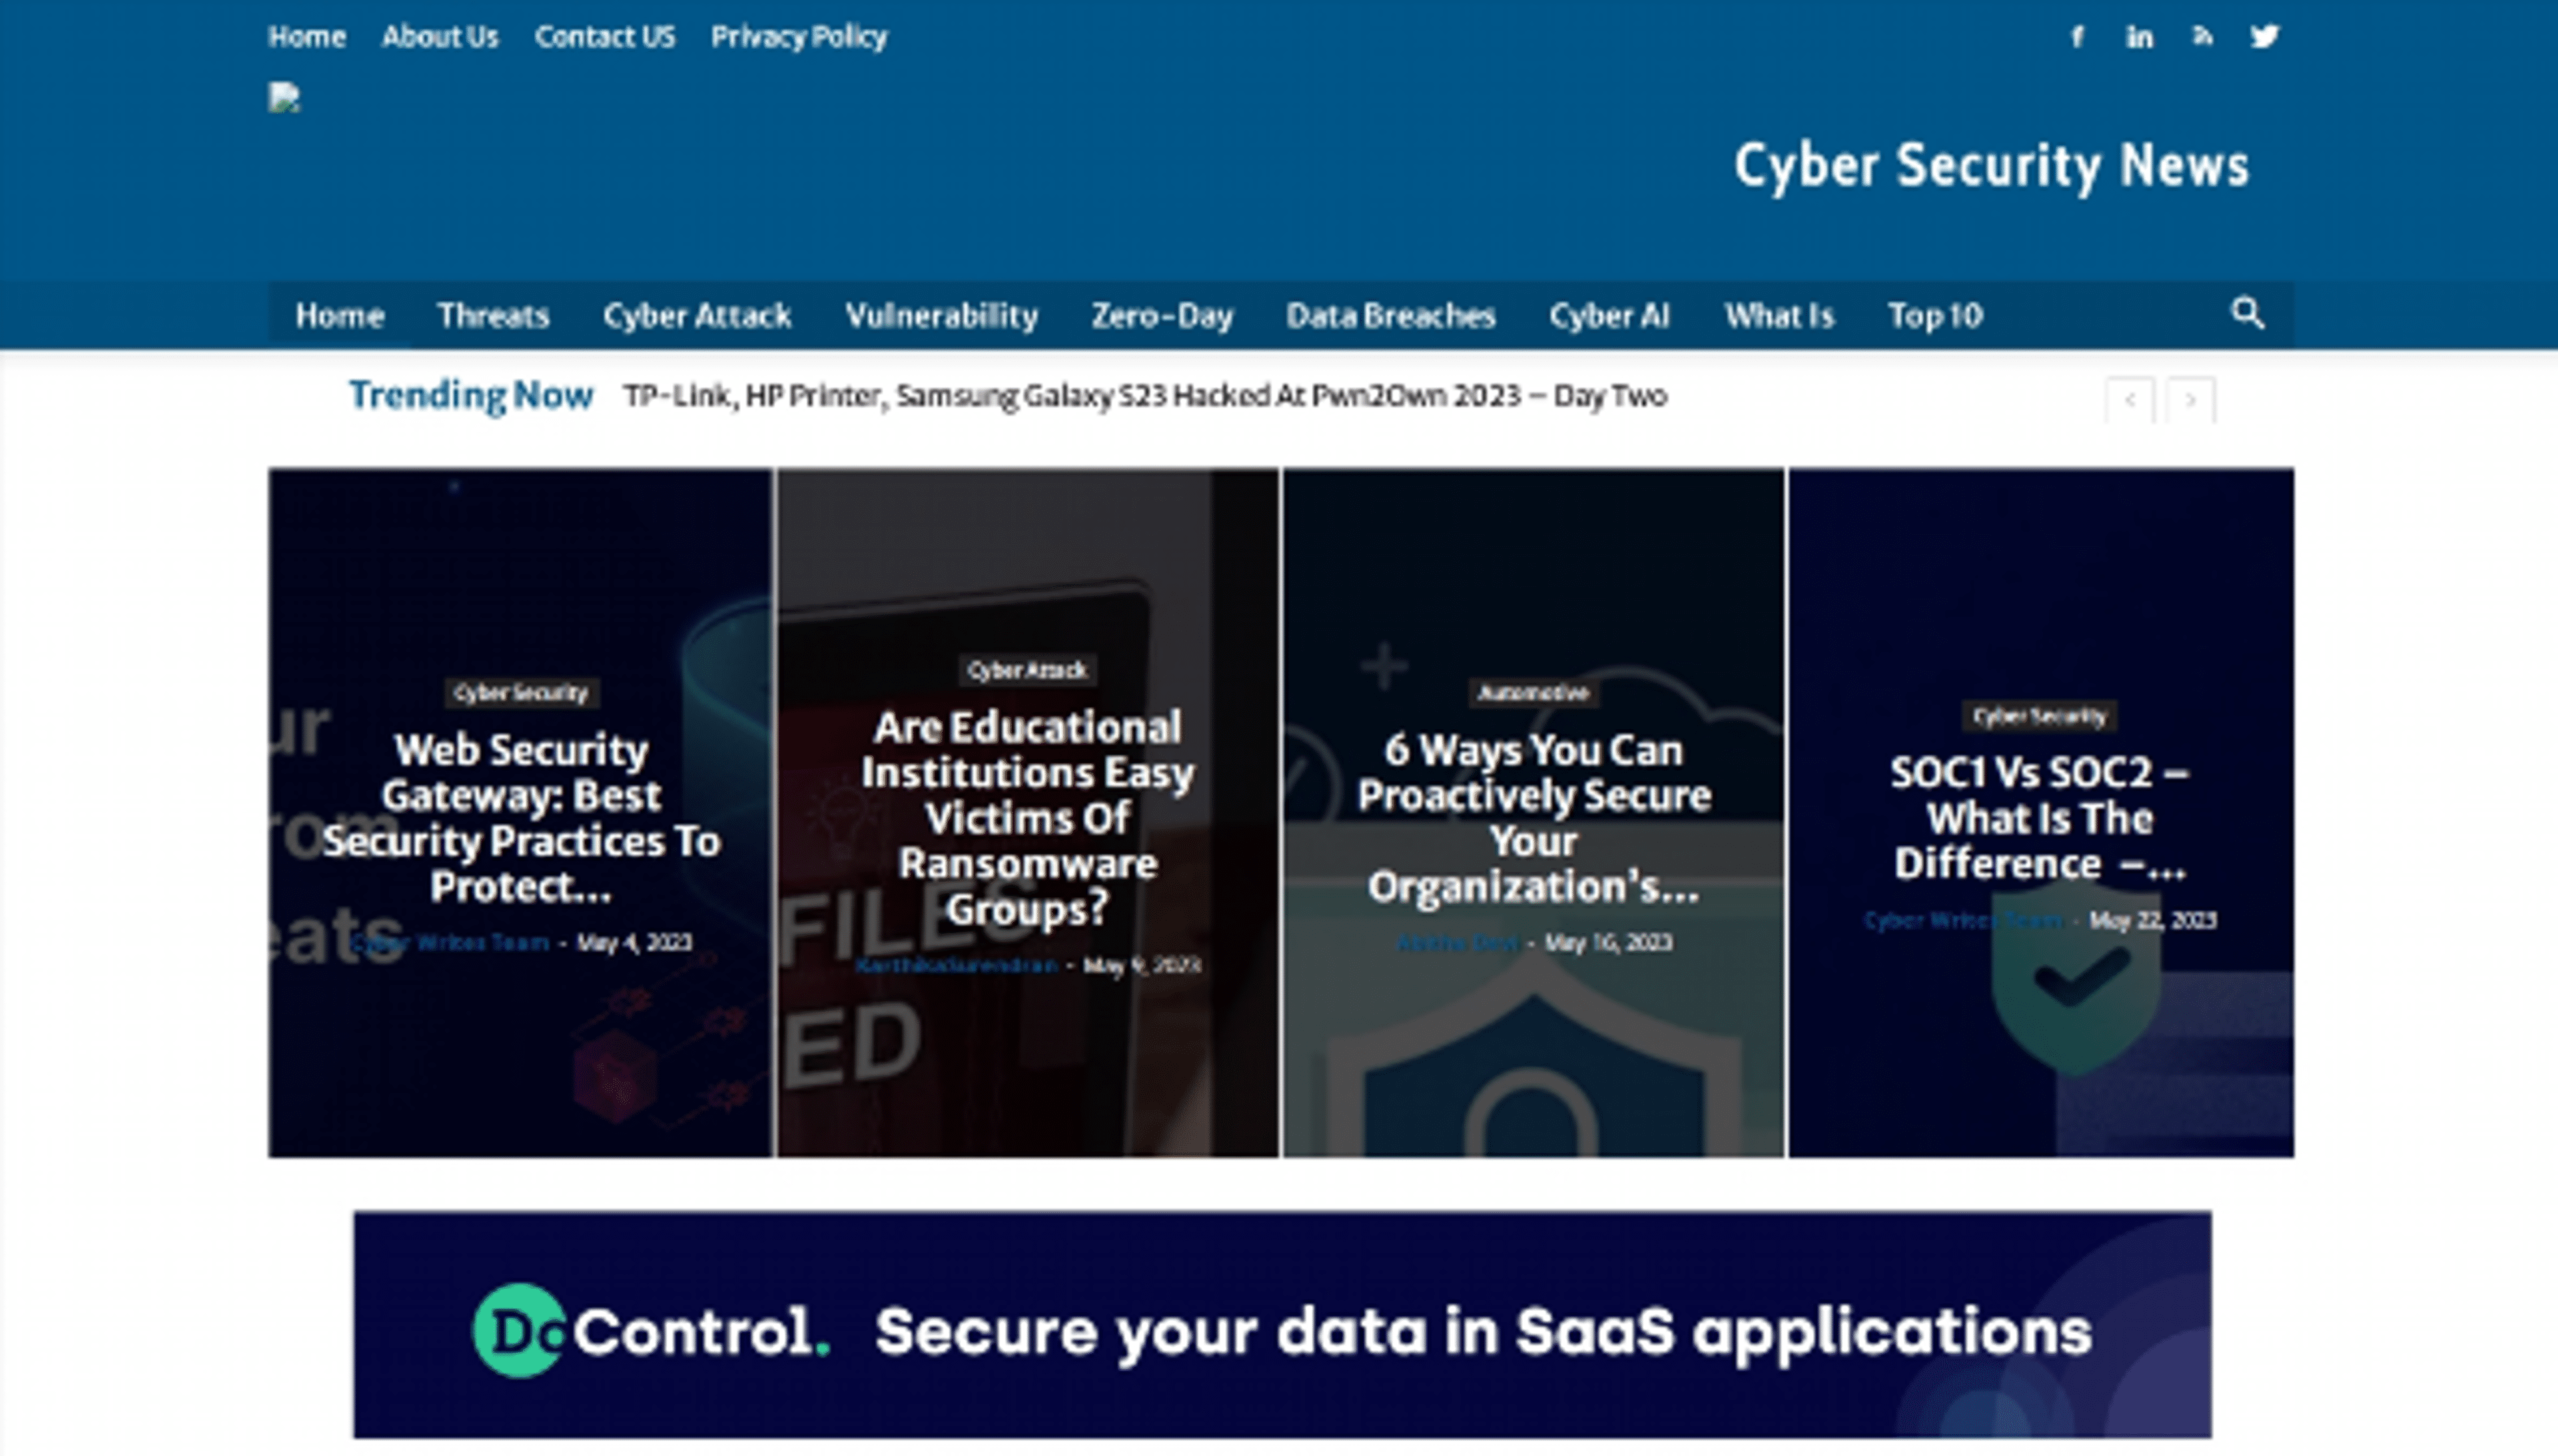Viewport: 2558px width, 1456px height.
Task: Open the Cyber AI menu item
Action: tap(1610, 315)
